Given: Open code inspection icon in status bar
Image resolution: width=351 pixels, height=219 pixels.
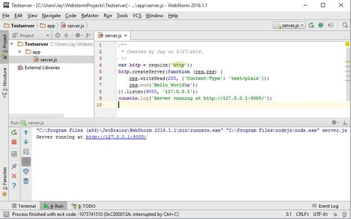Looking at the screenshot, I should pyautogui.click(x=344, y=214).
